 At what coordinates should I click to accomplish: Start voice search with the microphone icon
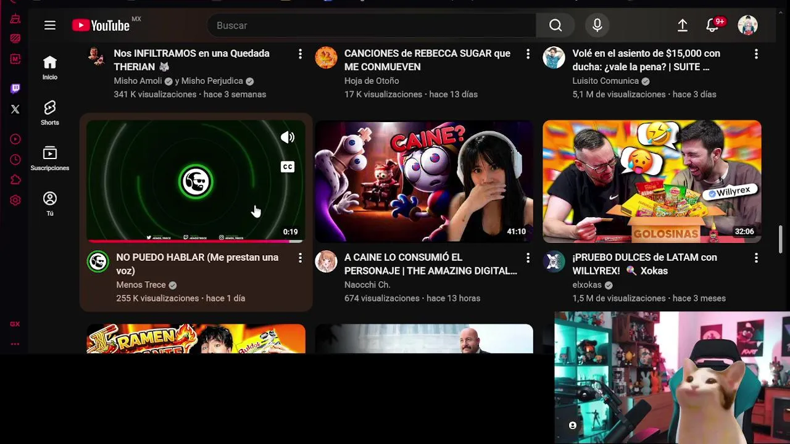[597, 25]
